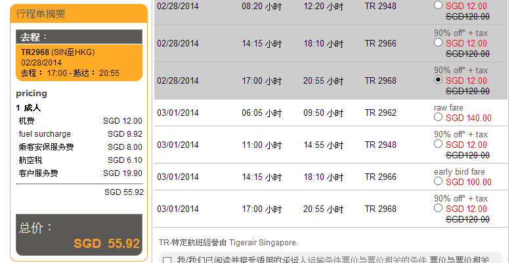Click the fuel surcharge line in pricing

click(79, 134)
